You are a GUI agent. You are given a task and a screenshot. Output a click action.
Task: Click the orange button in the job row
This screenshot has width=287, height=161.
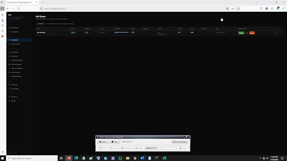point(252,33)
